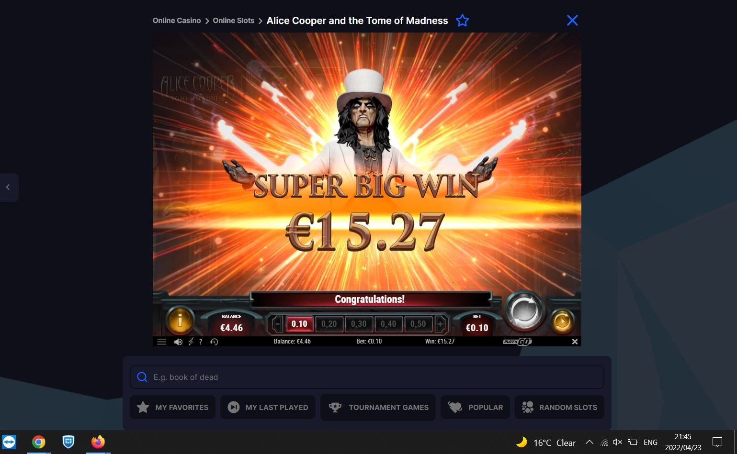Viewport: 737px width, 454px height.
Task: View game history clock icon
Action: (214, 342)
